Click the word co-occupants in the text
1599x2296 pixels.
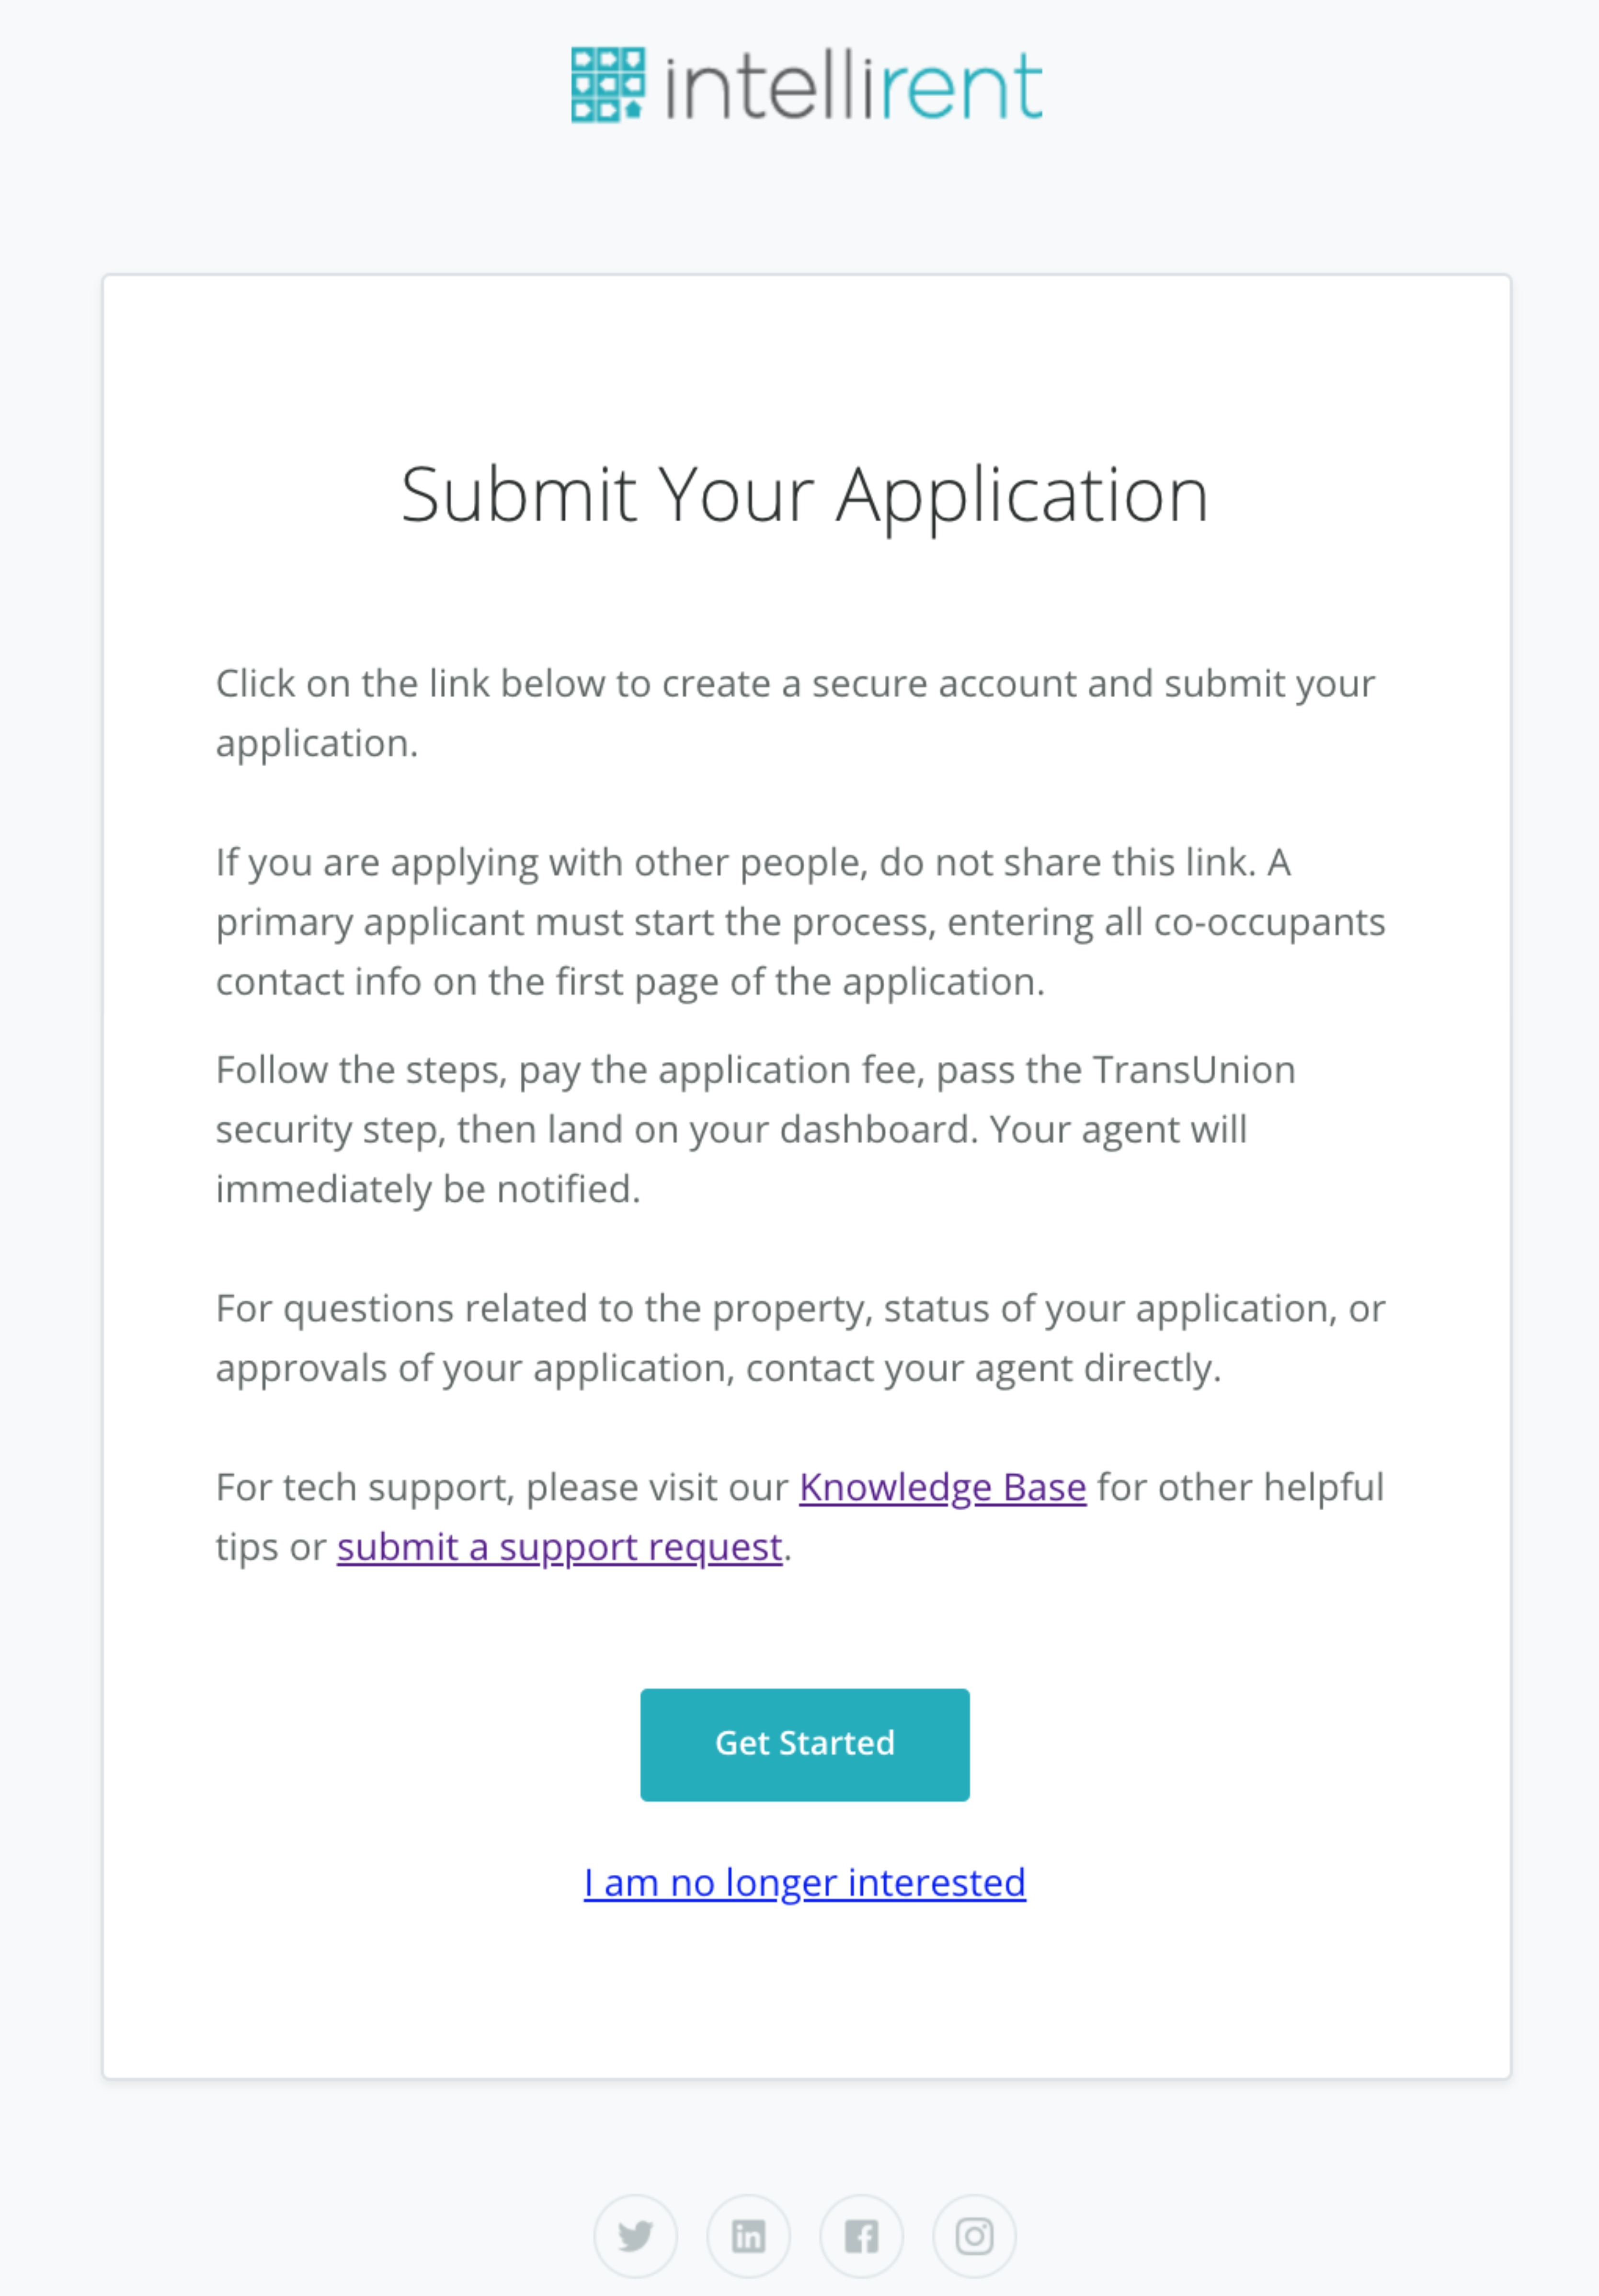[1270, 922]
